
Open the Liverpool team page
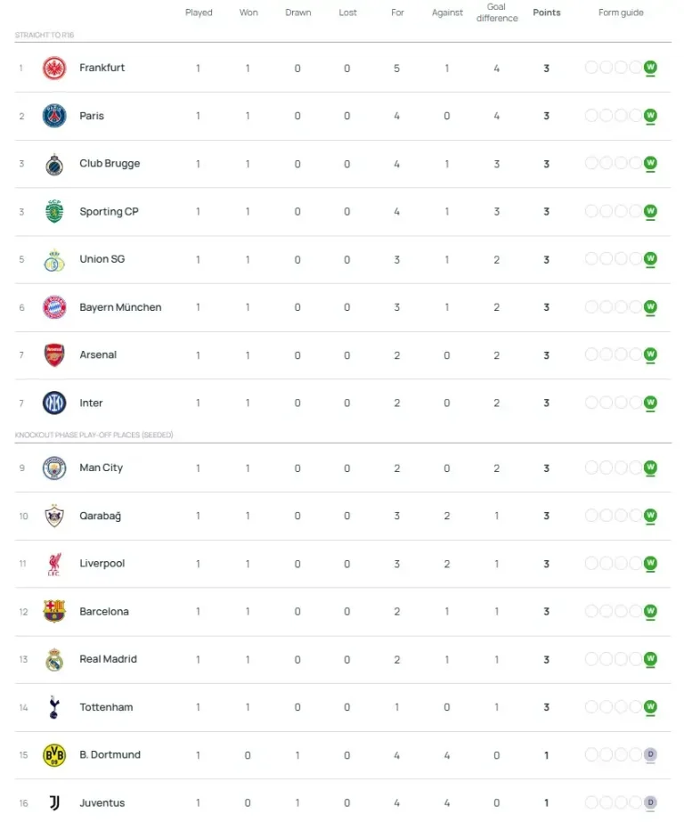pyautogui.click(x=102, y=564)
